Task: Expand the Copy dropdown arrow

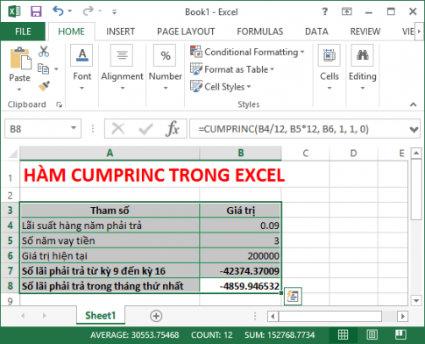Action: 56,69
